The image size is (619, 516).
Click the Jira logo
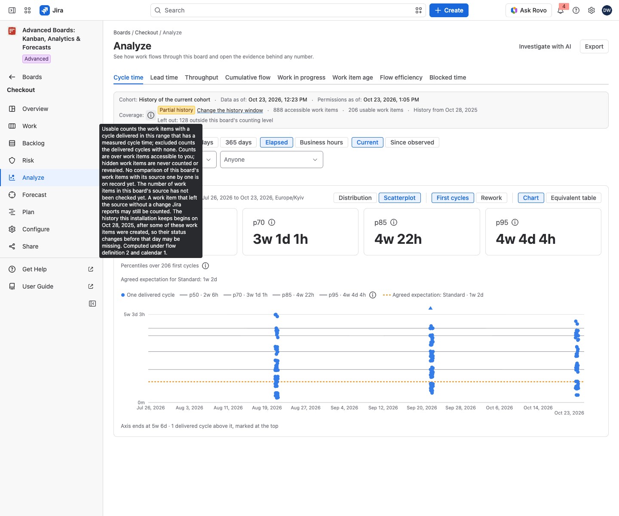coord(52,10)
